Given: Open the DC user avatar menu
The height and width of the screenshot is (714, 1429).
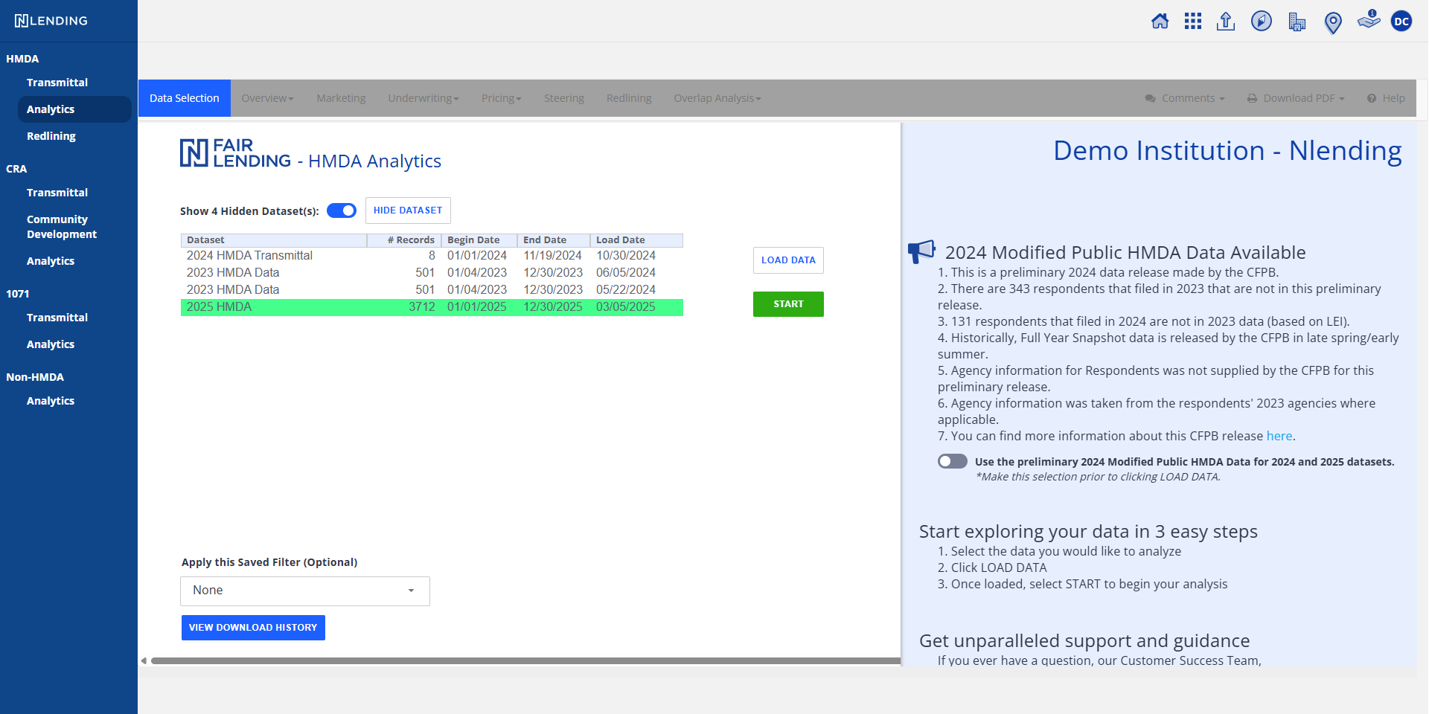Looking at the screenshot, I should pos(1401,21).
